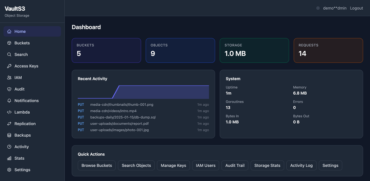Click the demo**dmin username
The width and height of the screenshot is (370, 181).
pyautogui.click(x=334, y=8)
